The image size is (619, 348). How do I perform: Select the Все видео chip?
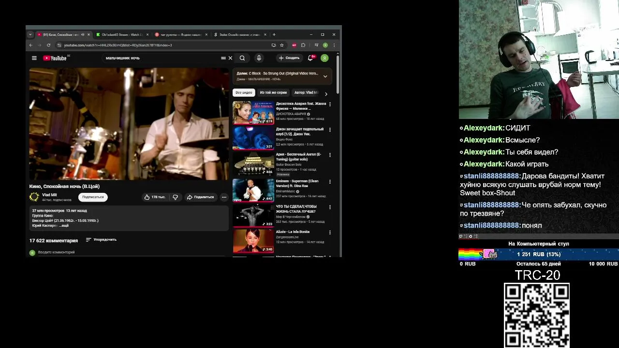pyautogui.click(x=244, y=92)
